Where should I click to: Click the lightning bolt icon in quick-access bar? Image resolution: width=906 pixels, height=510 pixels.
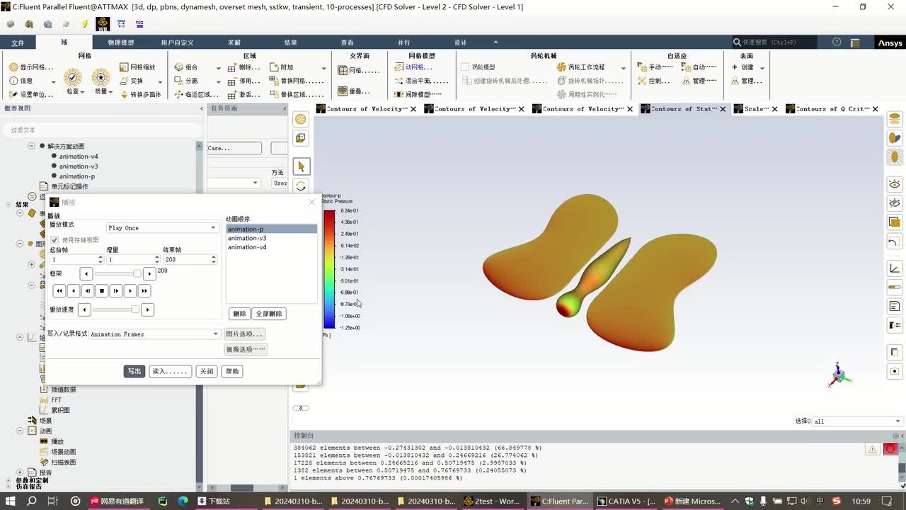click(x=85, y=24)
